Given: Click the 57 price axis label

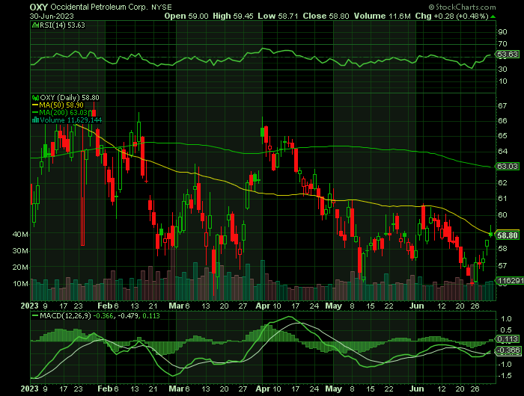Looking at the screenshot, I should pyautogui.click(x=502, y=266).
